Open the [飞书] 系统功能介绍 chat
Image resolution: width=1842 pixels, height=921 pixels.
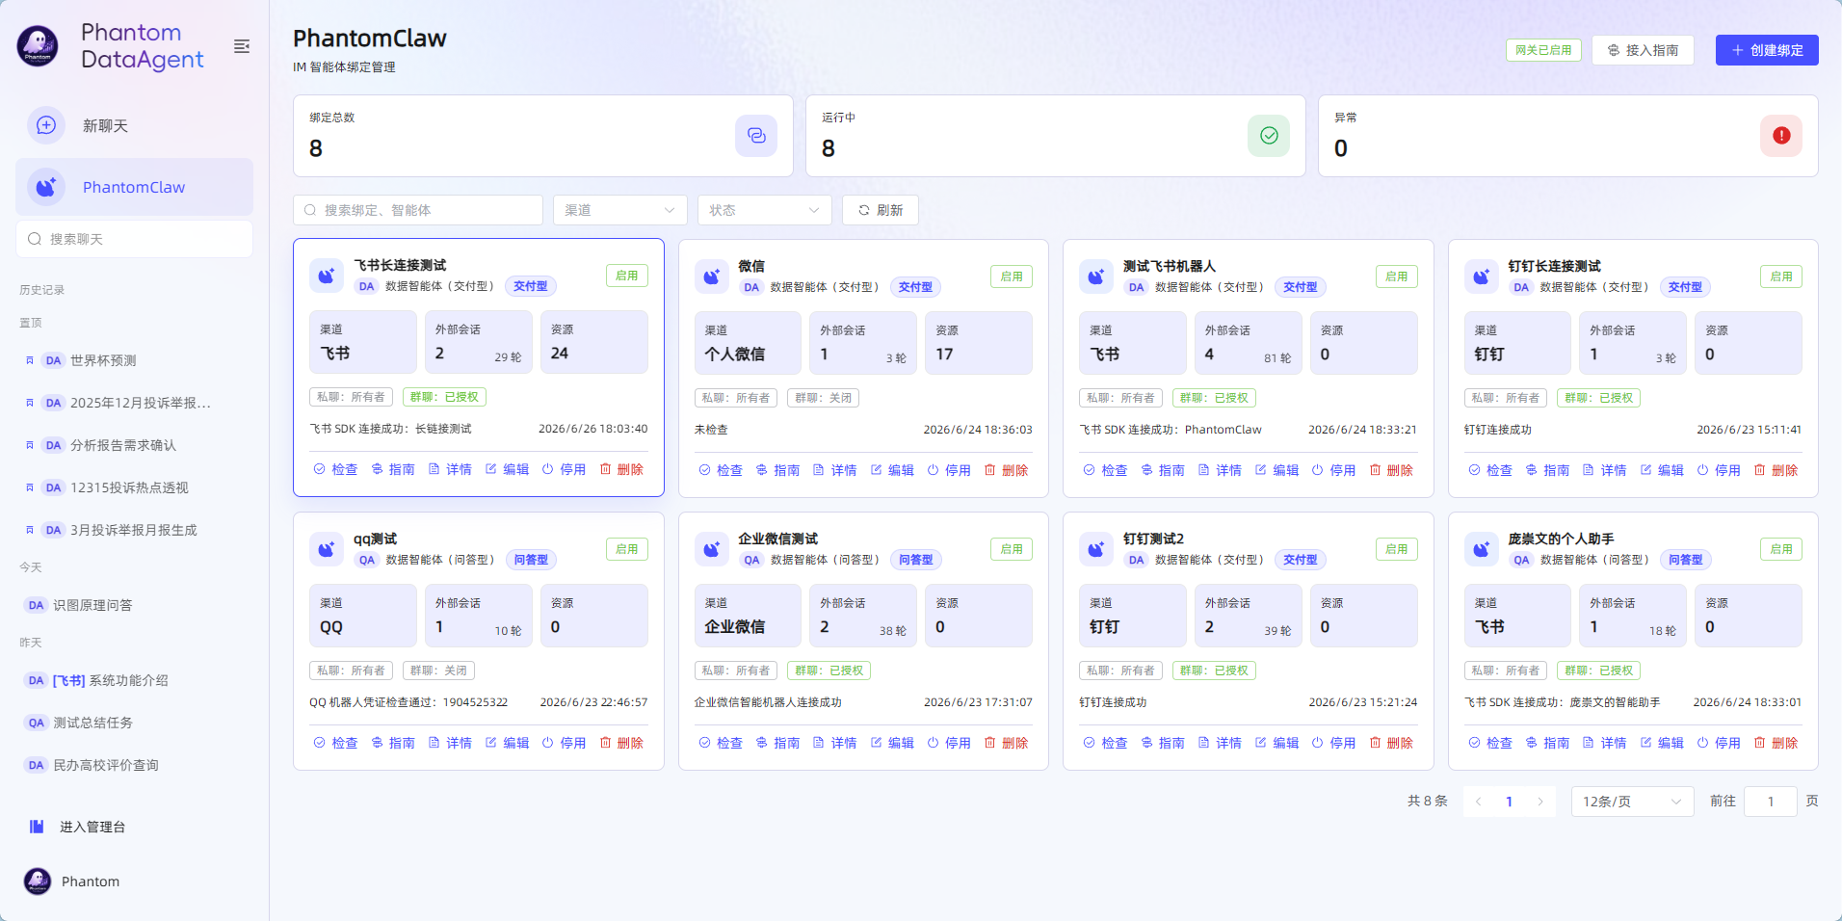pyautogui.click(x=134, y=680)
